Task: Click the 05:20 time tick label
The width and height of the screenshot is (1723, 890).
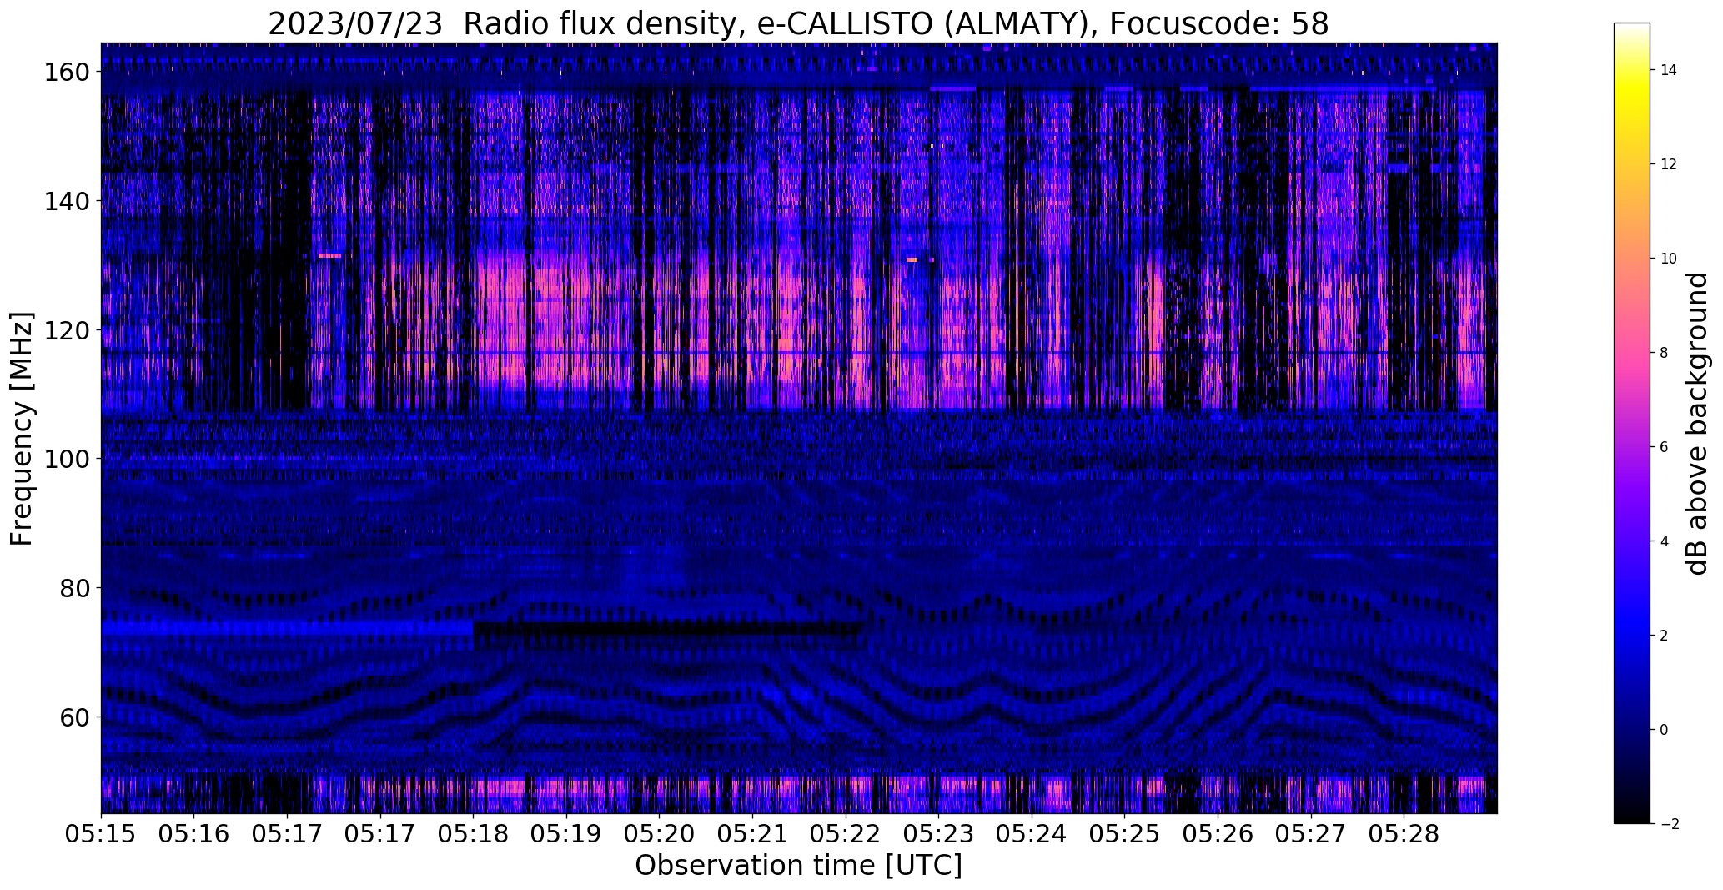Action: (x=660, y=834)
